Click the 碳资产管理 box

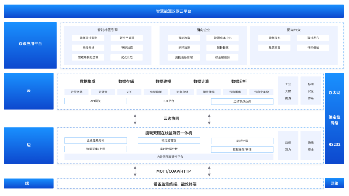tap(127, 38)
